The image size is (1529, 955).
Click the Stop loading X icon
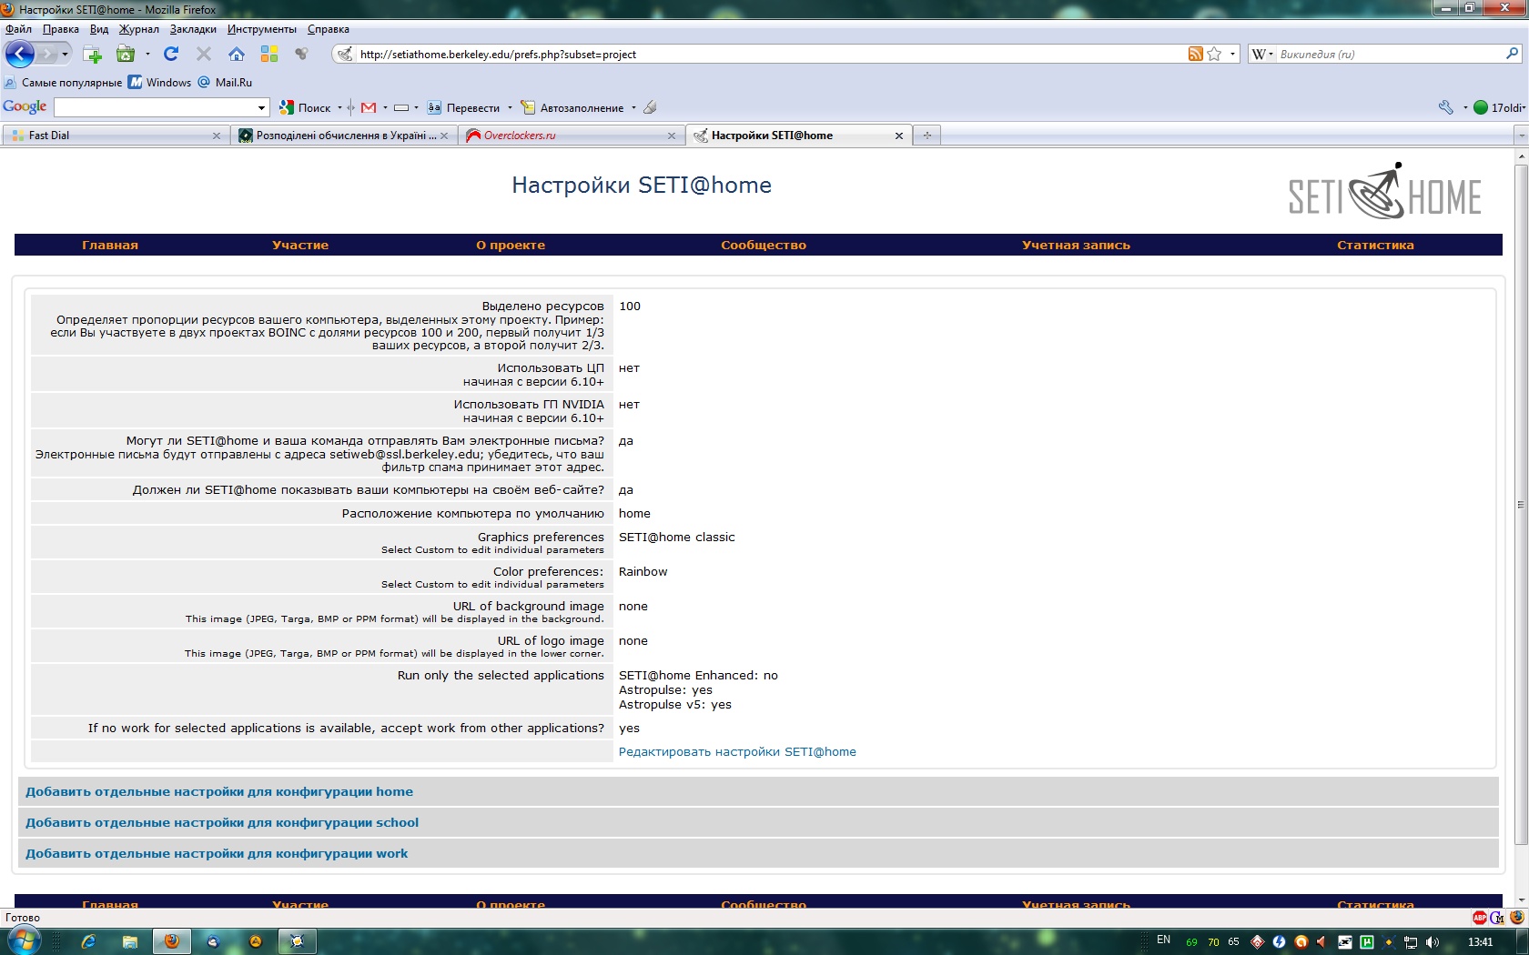[204, 55]
